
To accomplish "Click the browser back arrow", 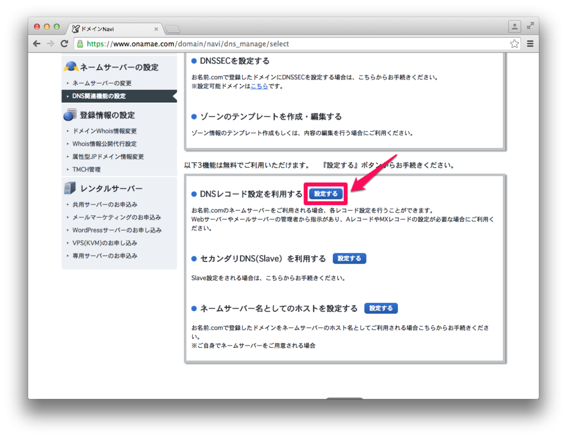I will [x=36, y=42].
